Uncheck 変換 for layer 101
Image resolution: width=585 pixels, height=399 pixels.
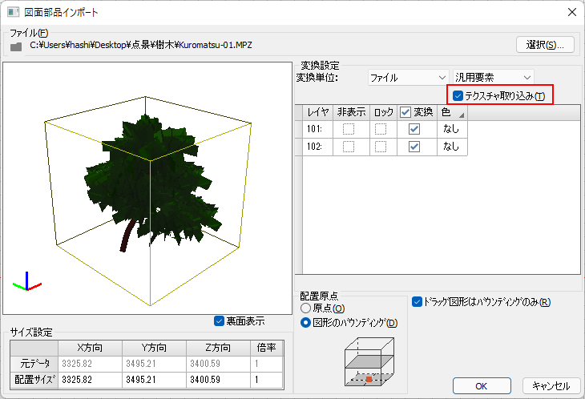click(x=414, y=129)
